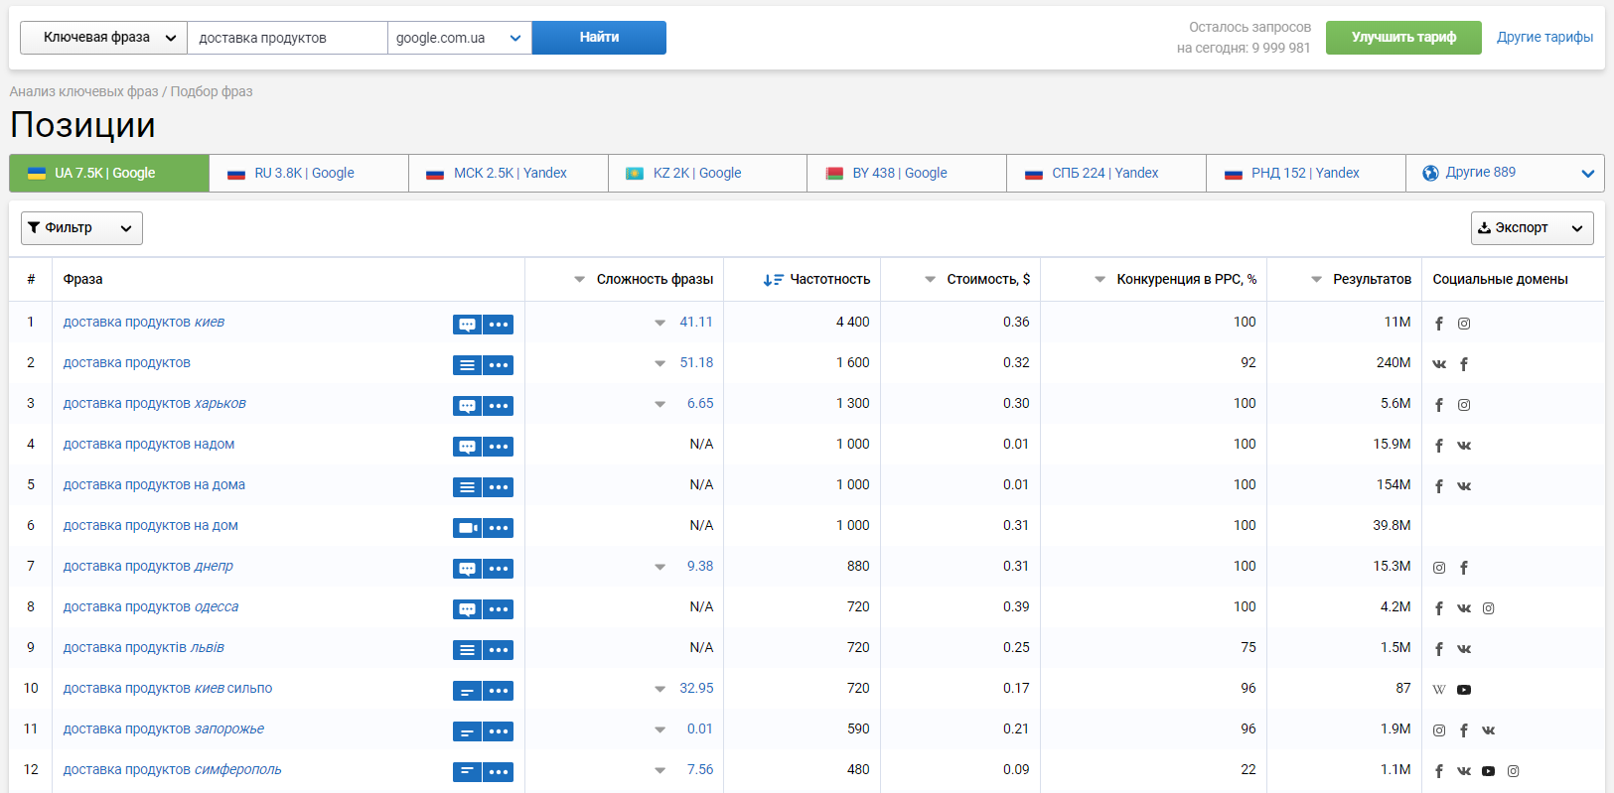1614x793 pixels.
Task: Click Instagram icon in доставка продуктов одесса row
Action: pos(1488,608)
